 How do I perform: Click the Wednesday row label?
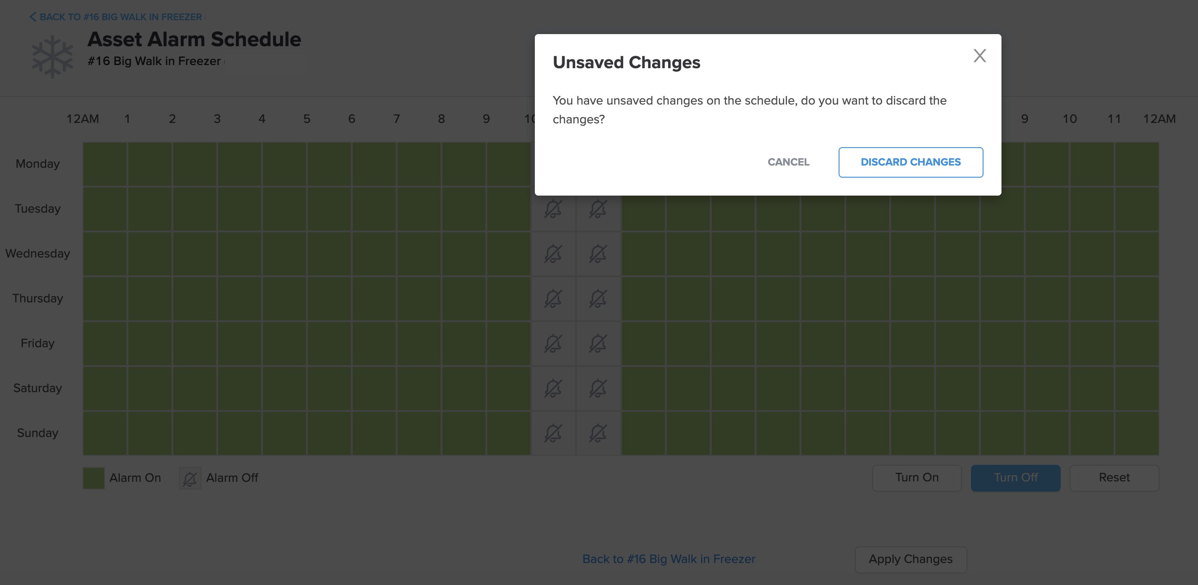[x=38, y=253]
